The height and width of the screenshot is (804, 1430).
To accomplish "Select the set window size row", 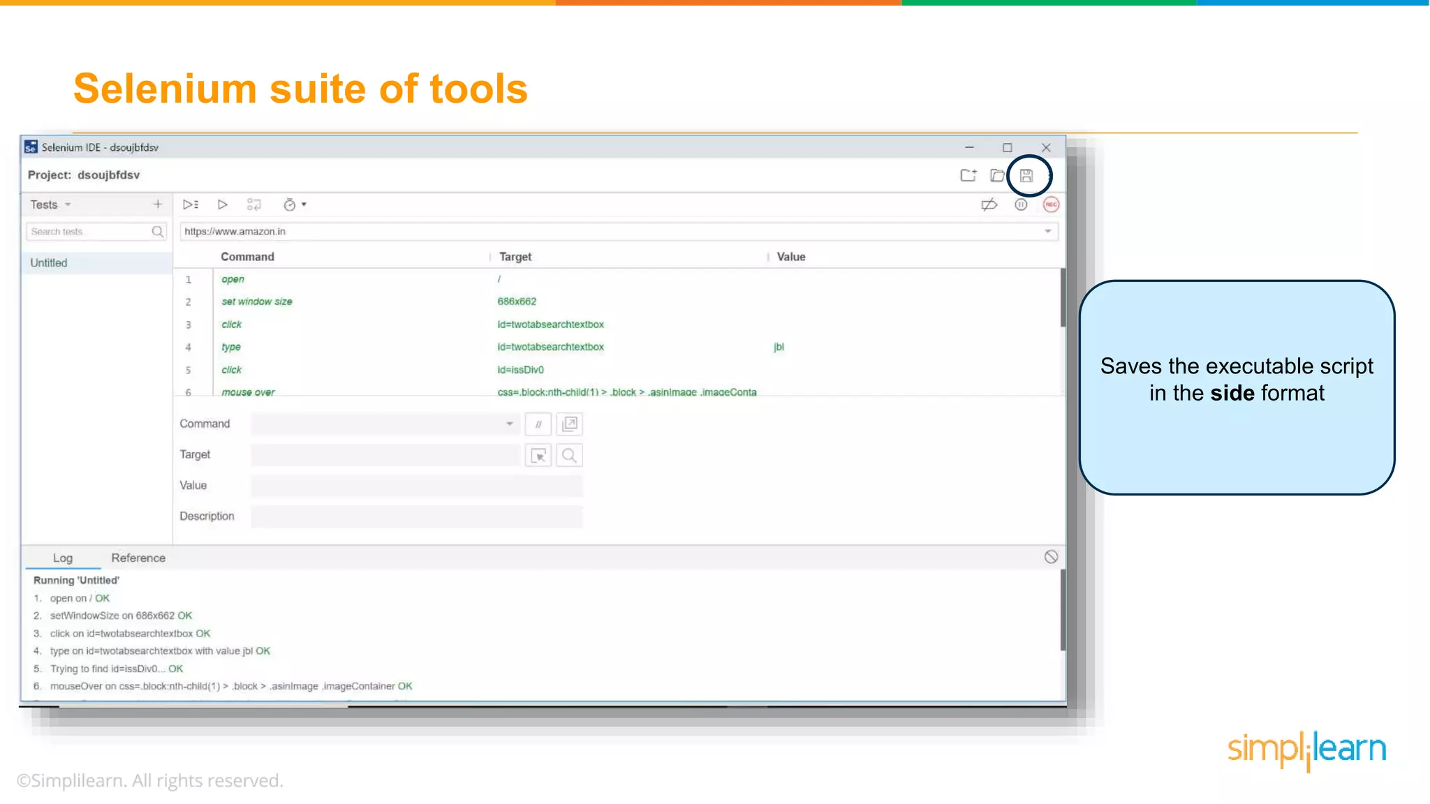I will pyautogui.click(x=617, y=301).
